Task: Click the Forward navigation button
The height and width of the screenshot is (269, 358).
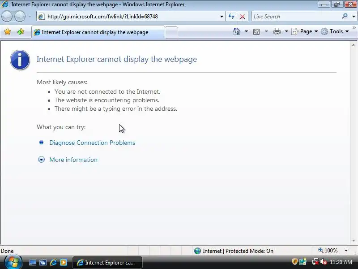Action: 20,17
